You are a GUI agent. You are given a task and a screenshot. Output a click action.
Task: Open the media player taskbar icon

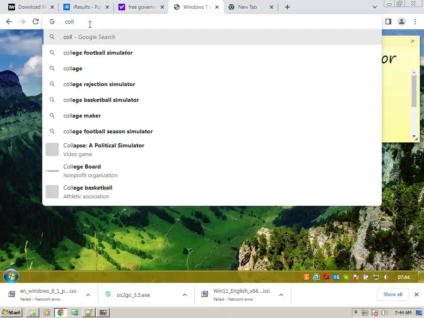pyautogui.click(x=46, y=313)
